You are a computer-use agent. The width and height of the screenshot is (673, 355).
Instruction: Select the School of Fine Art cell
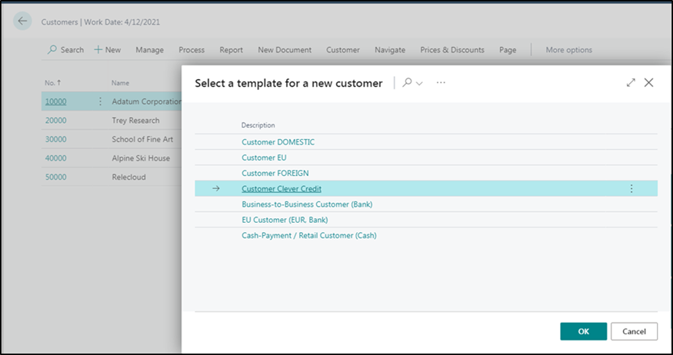tap(142, 139)
